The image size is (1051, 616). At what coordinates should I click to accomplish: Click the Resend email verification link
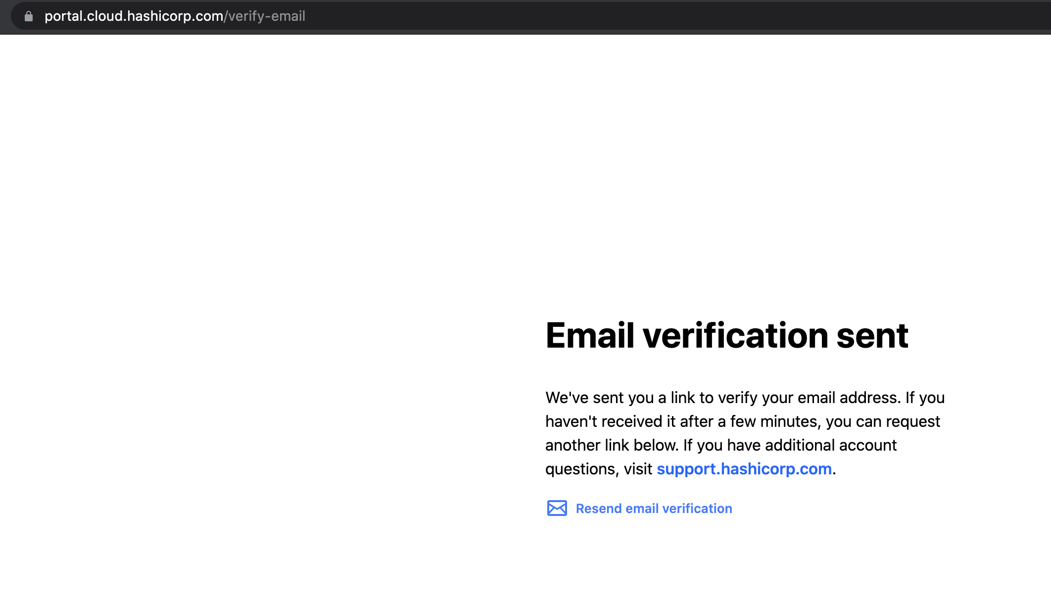click(x=653, y=509)
